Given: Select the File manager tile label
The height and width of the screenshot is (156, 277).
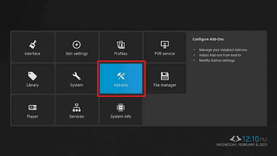Looking at the screenshot, I should 164,85.
